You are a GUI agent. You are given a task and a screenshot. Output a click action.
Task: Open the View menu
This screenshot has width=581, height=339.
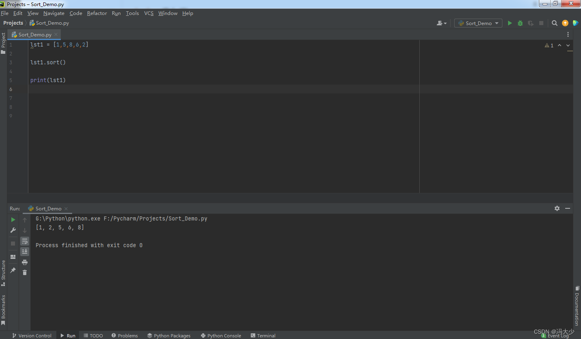33,13
